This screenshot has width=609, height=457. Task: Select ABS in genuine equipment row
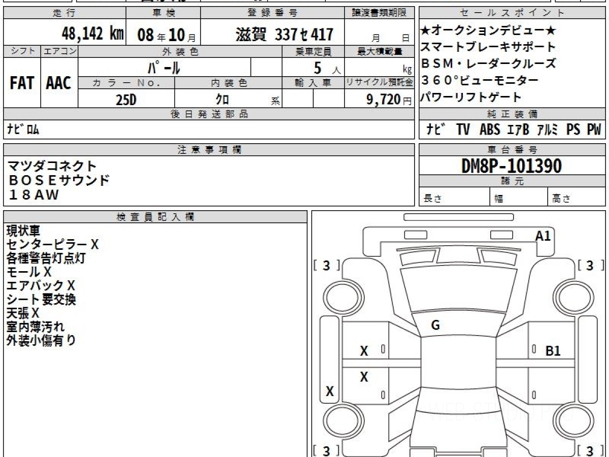(x=490, y=129)
